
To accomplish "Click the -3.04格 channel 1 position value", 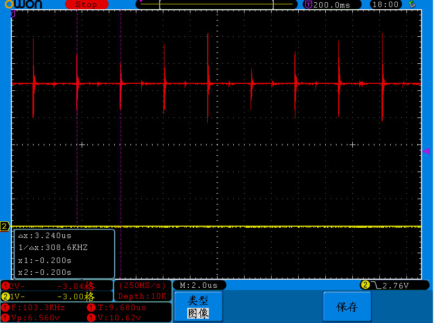I will coord(76,286).
